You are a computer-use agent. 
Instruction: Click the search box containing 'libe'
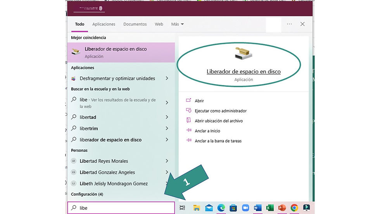121,208
